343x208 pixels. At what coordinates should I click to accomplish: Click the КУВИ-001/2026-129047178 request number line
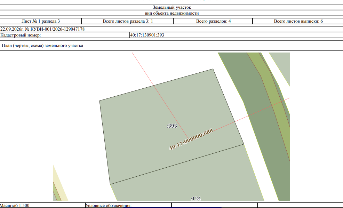click(42, 29)
